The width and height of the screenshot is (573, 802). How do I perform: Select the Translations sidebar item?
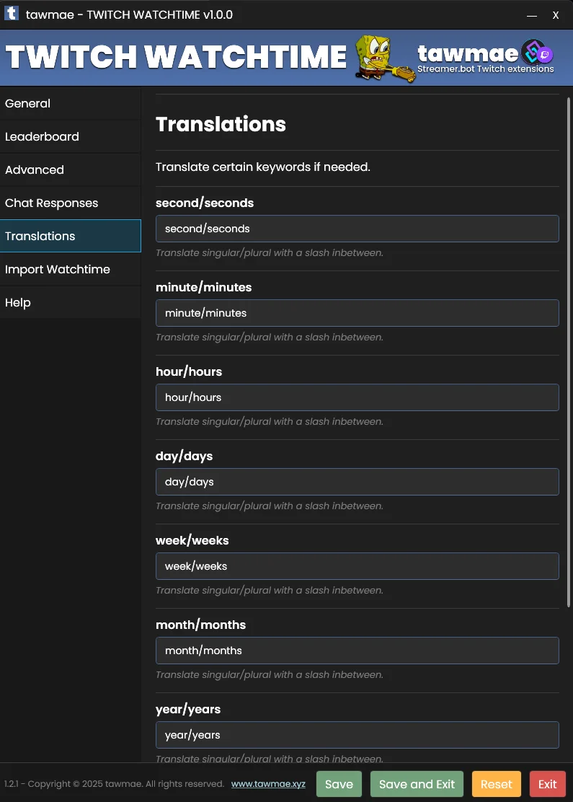[x=71, y=236]
